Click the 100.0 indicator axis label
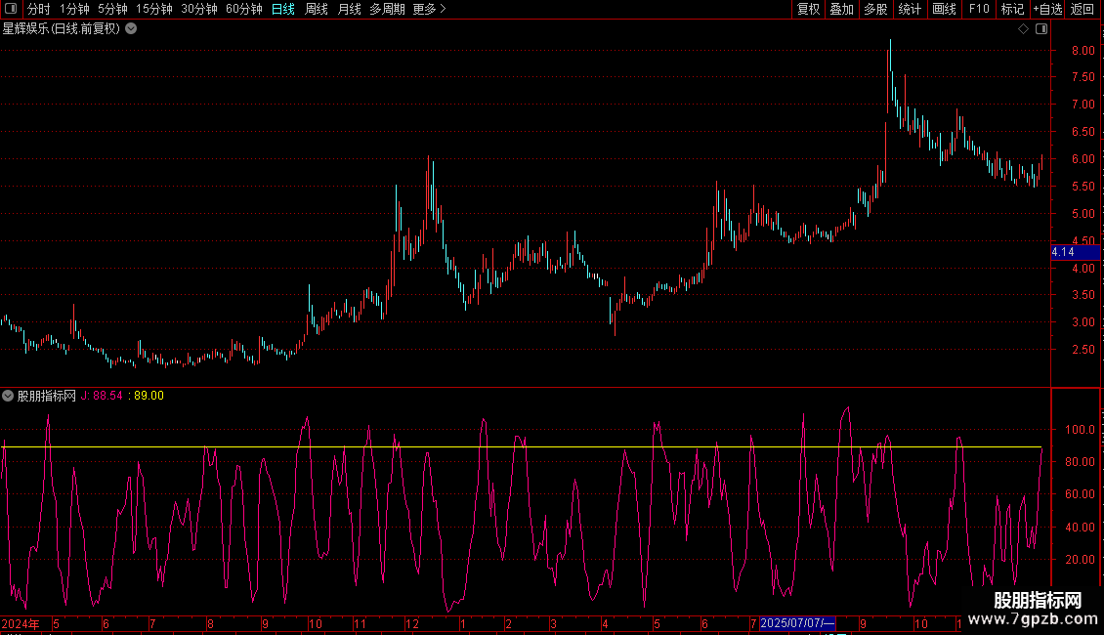This screenshot has width=1104, height=635. pos(1080,430)
